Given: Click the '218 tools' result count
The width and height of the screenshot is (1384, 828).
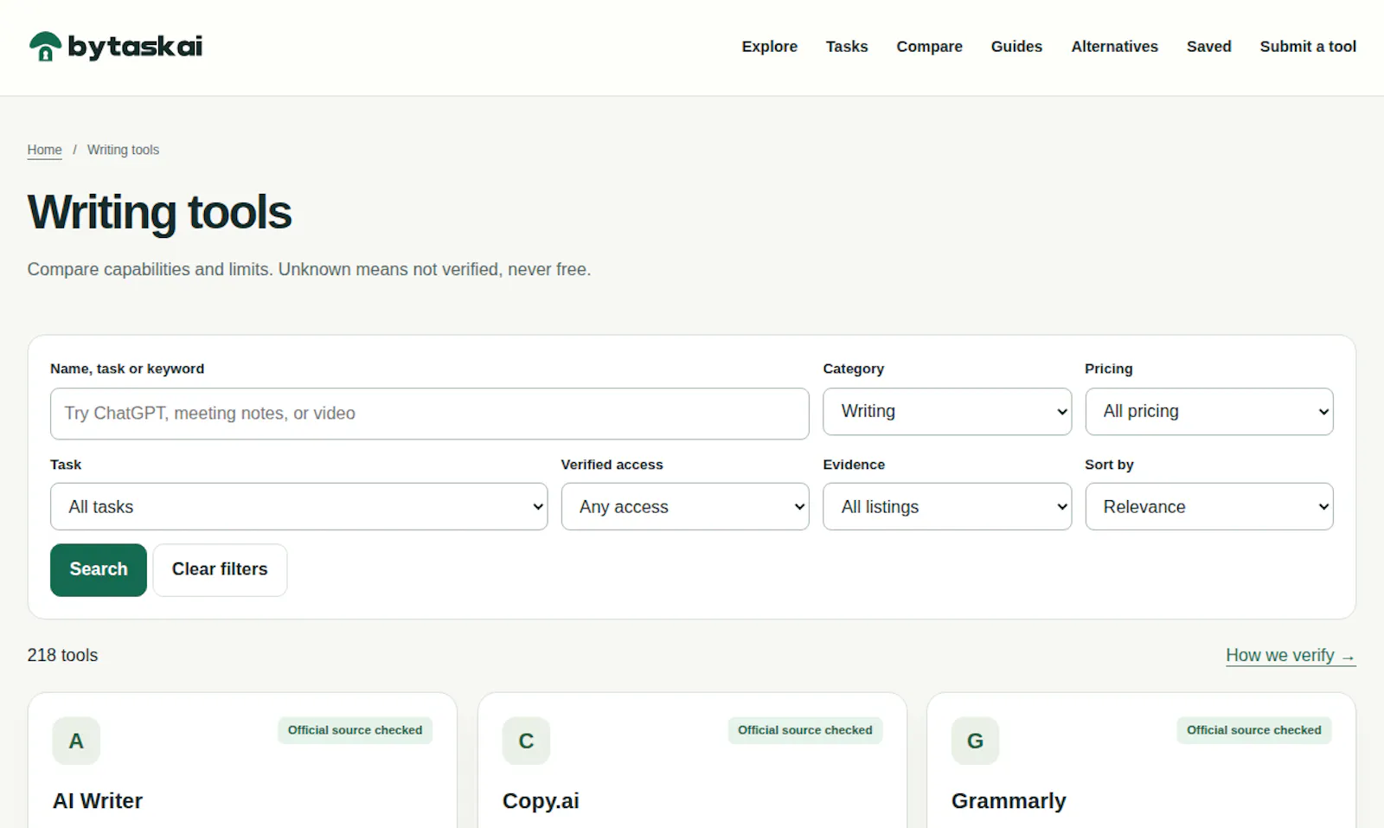Looking at the screenshot, I should [62, 655].
